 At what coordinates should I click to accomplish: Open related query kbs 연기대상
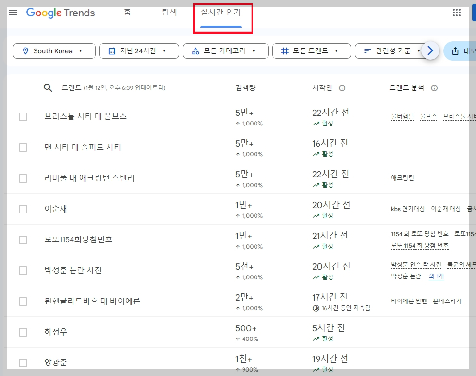pos(408,209)
